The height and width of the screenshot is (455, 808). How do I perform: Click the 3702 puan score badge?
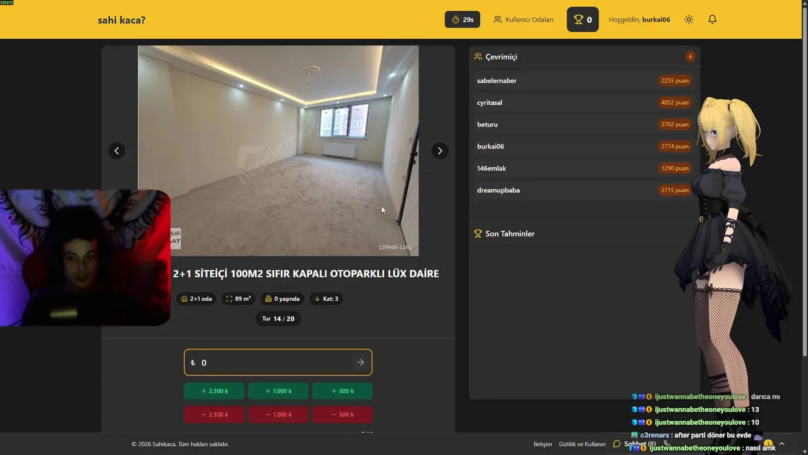coord(674,124)
